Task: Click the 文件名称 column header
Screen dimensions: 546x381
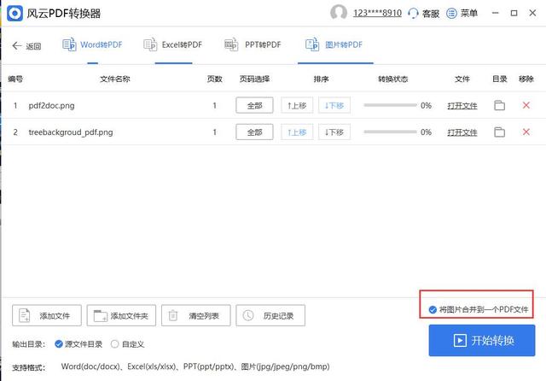Action: tap(115, 79)
